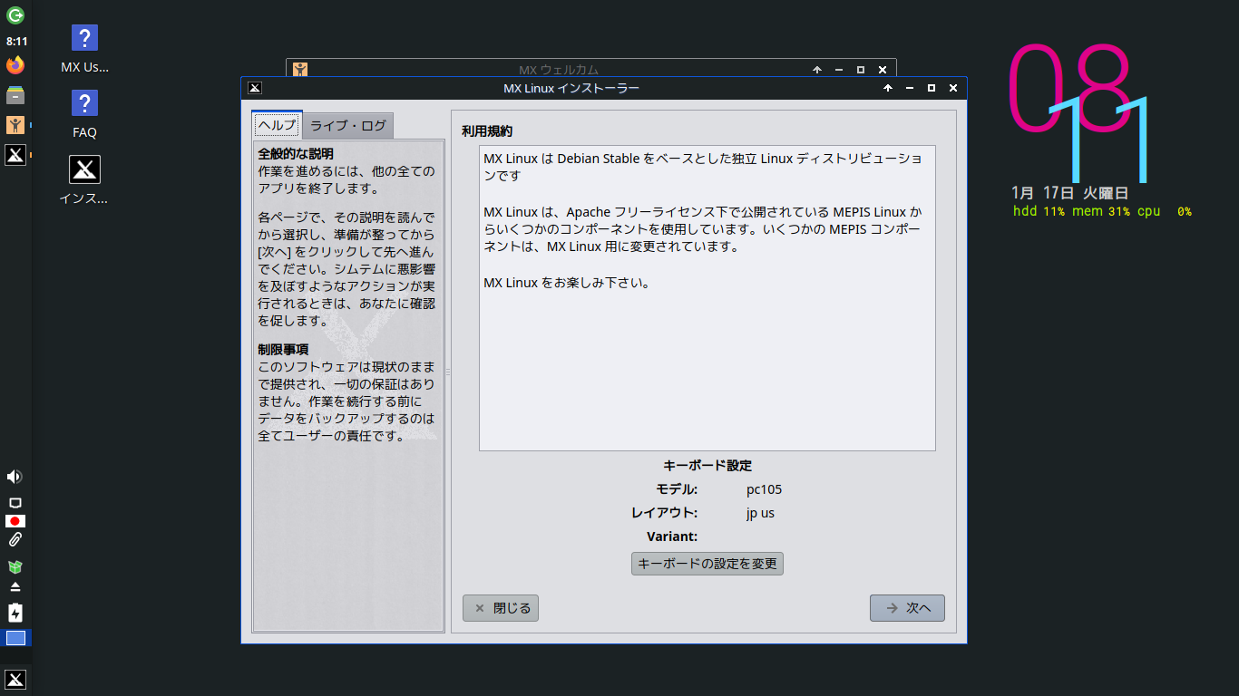Image resolution: width=1239 pixels, height=696 pixels.
Task: Select the Installer desktop shortcut
Action: point(84,180)
